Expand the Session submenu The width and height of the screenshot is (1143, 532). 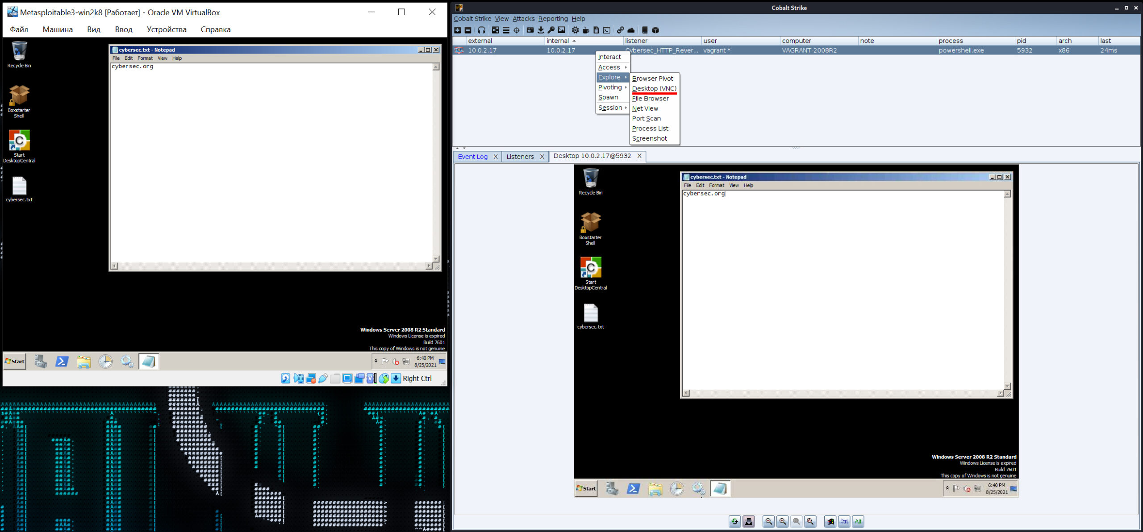609,108
